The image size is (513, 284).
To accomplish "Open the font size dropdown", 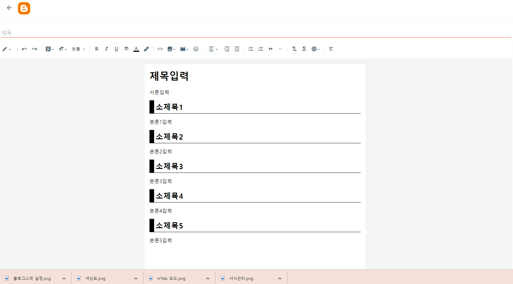I will pyautogui.click(x=62, y=49).
